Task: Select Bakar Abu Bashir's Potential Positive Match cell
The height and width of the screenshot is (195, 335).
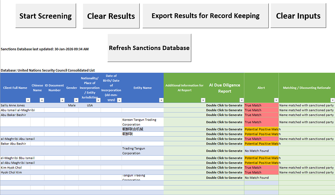Action: 261,144
